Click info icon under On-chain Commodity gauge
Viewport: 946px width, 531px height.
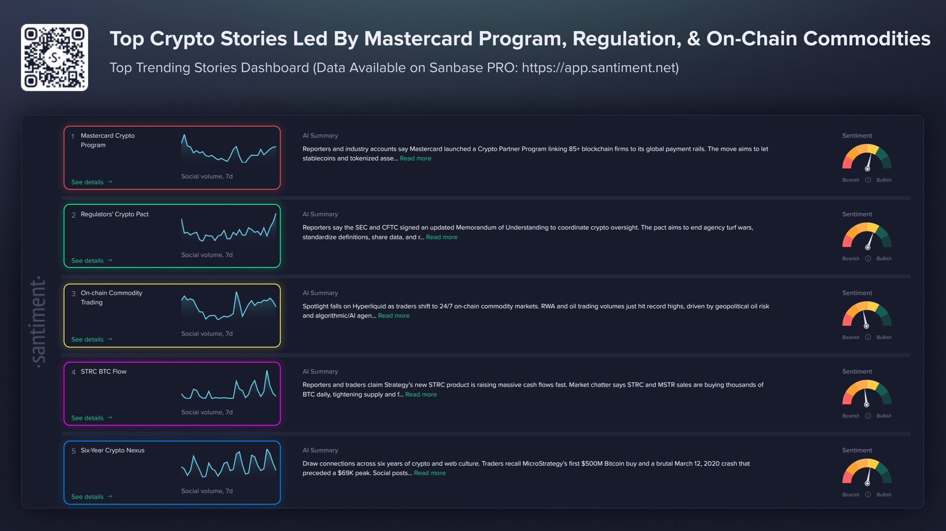click(868, 338)
